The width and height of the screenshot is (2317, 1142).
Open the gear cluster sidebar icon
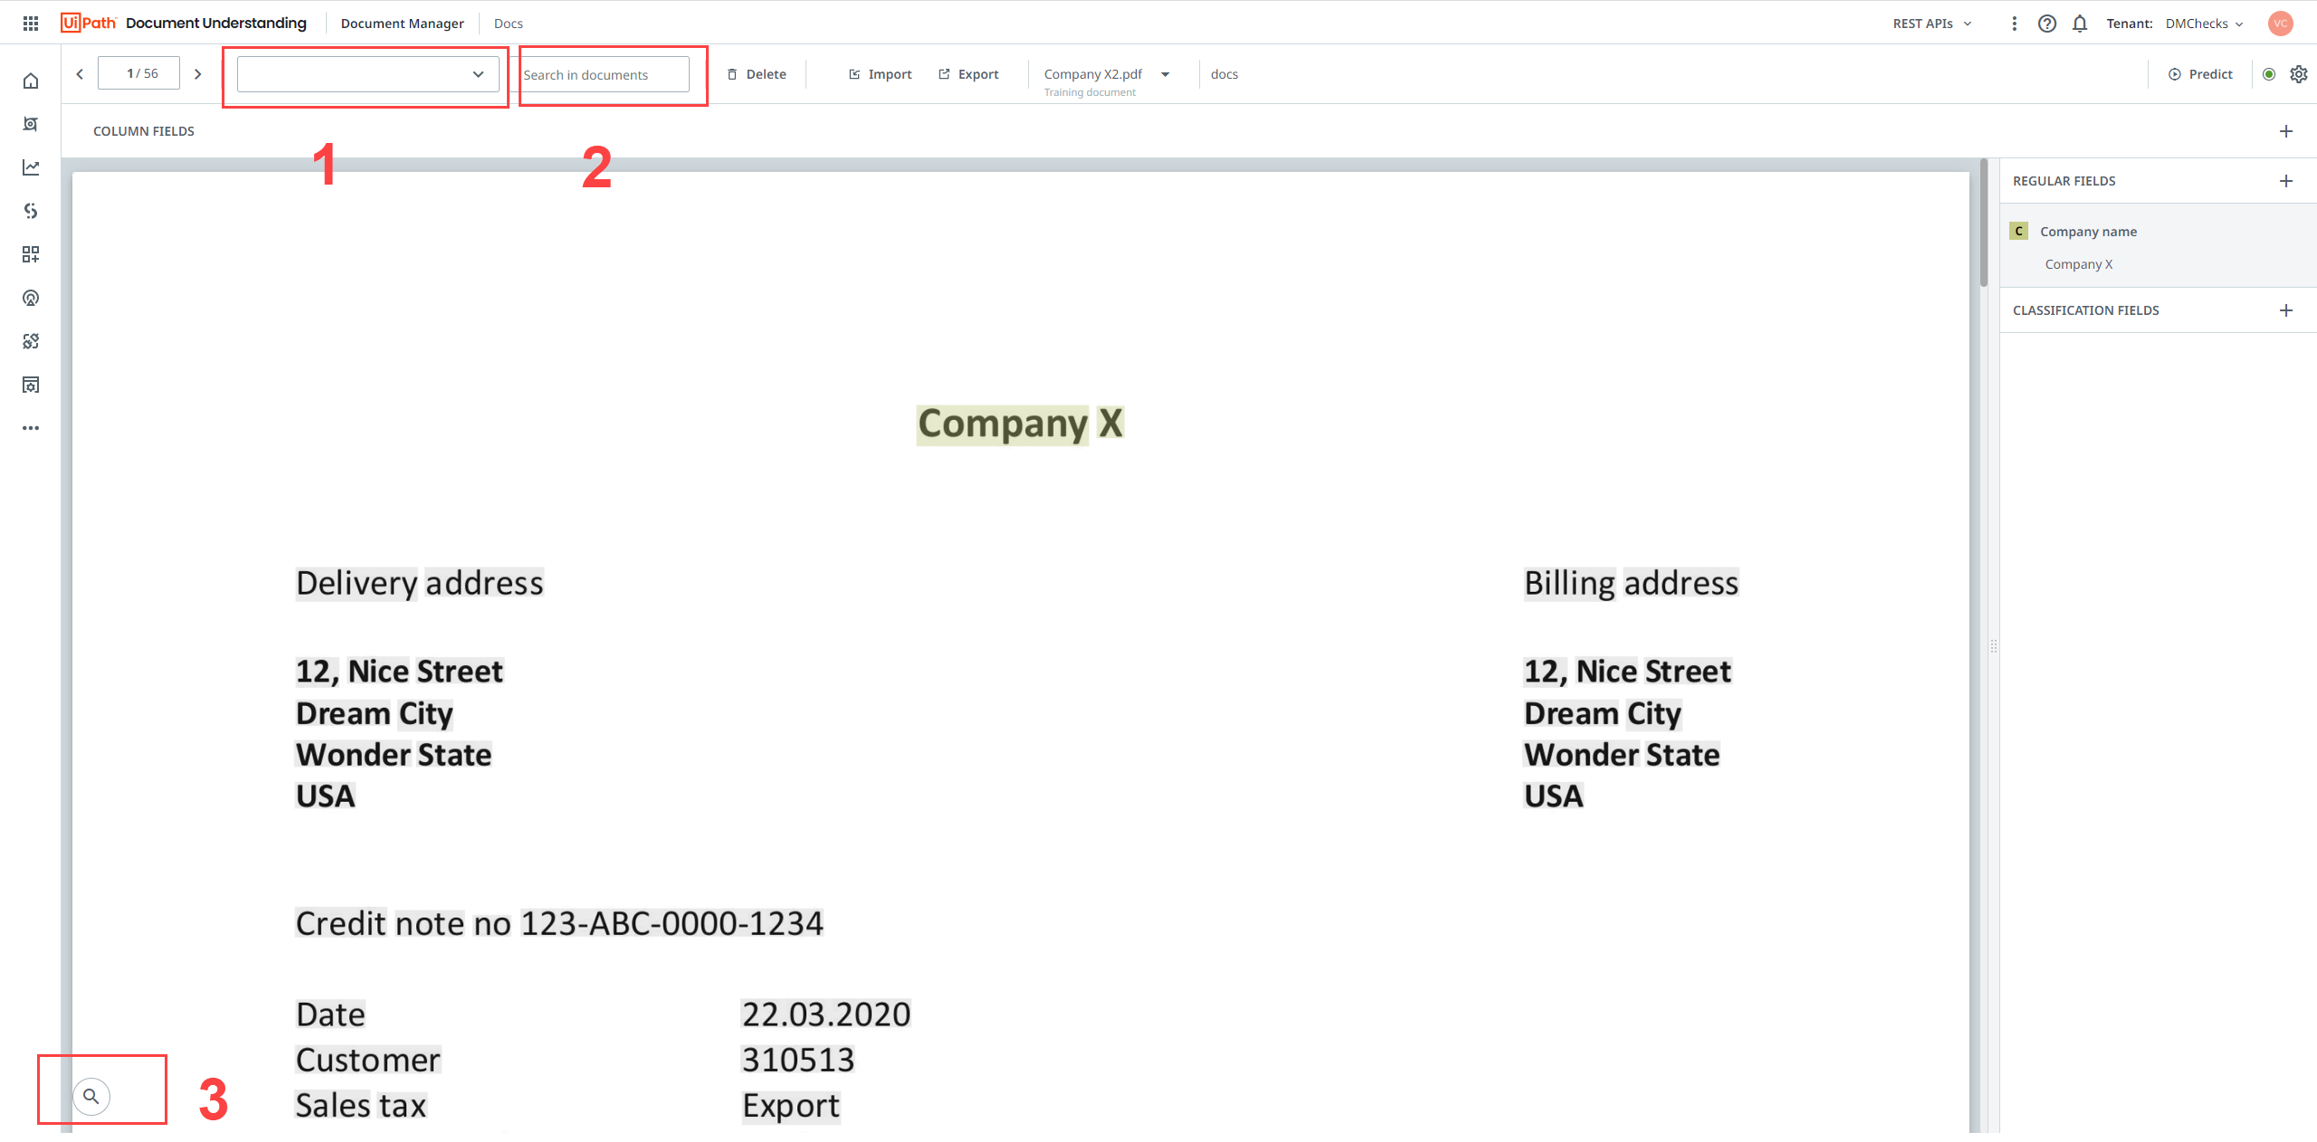31,341
